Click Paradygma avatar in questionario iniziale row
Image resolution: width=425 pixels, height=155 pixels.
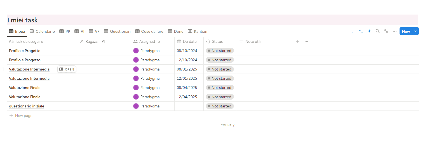tap(136, 106)
